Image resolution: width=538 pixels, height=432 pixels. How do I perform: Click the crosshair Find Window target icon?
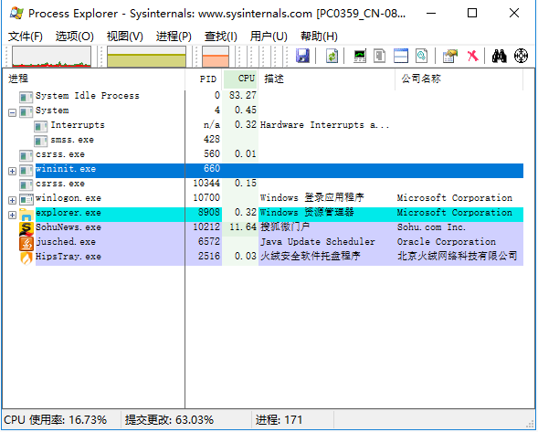pos(521,56)
